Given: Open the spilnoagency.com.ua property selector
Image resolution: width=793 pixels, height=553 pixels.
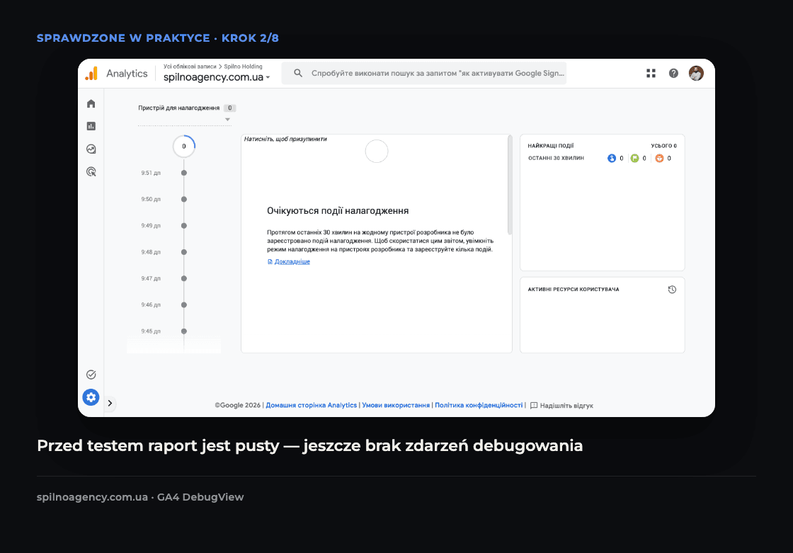Looking at the screenshot, I should [217, 77].
